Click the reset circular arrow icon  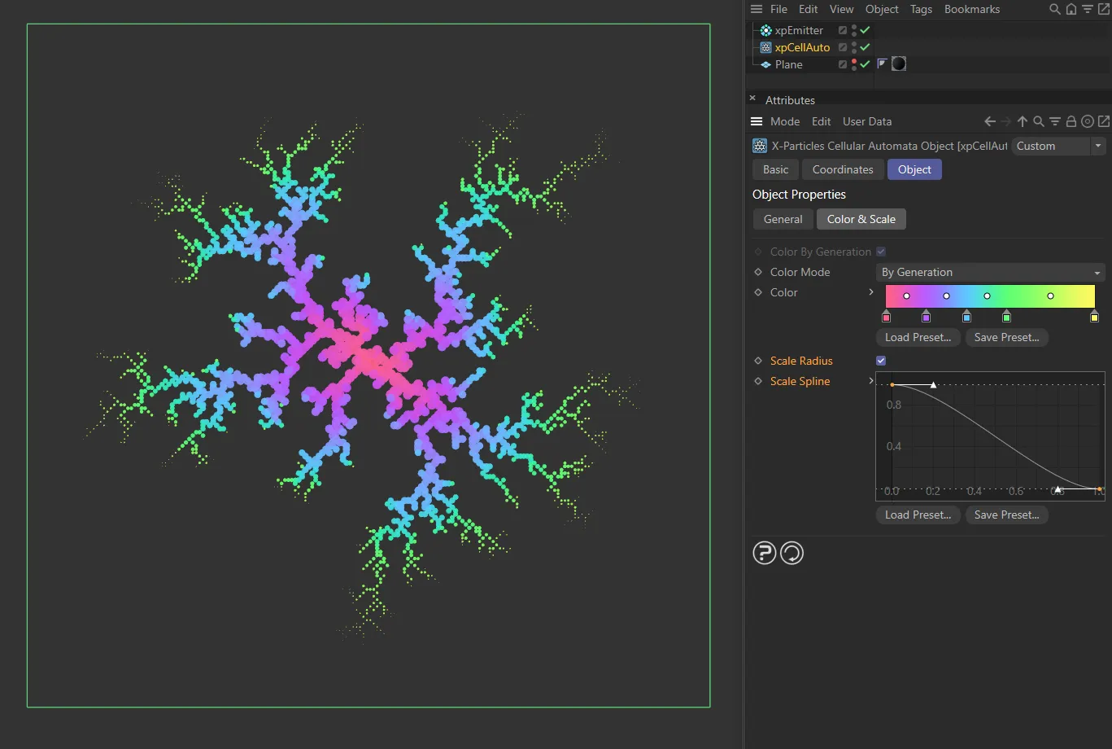pos(791,554)
